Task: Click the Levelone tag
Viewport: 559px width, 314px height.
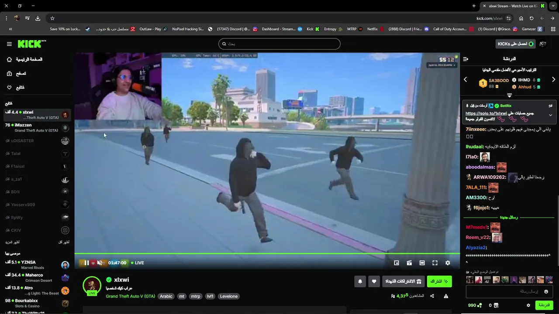Action: (229, 296)
